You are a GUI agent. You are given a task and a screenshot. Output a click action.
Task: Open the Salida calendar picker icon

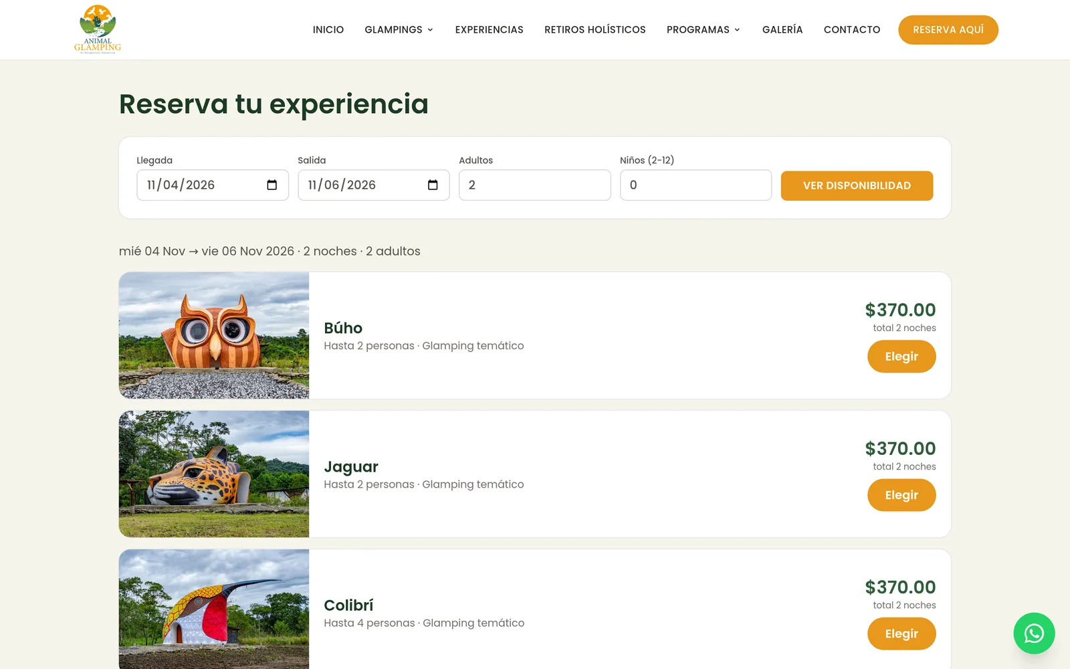coord(433,185)
